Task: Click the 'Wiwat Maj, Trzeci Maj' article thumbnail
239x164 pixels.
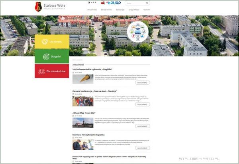Action: [82, 122]
